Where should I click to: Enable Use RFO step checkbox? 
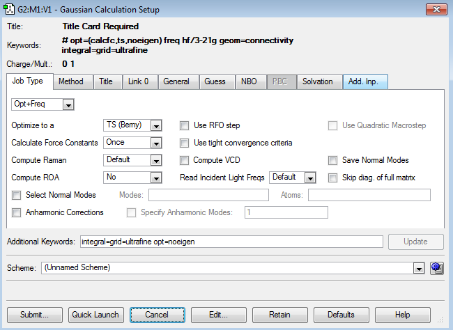[x=185, y=126]
